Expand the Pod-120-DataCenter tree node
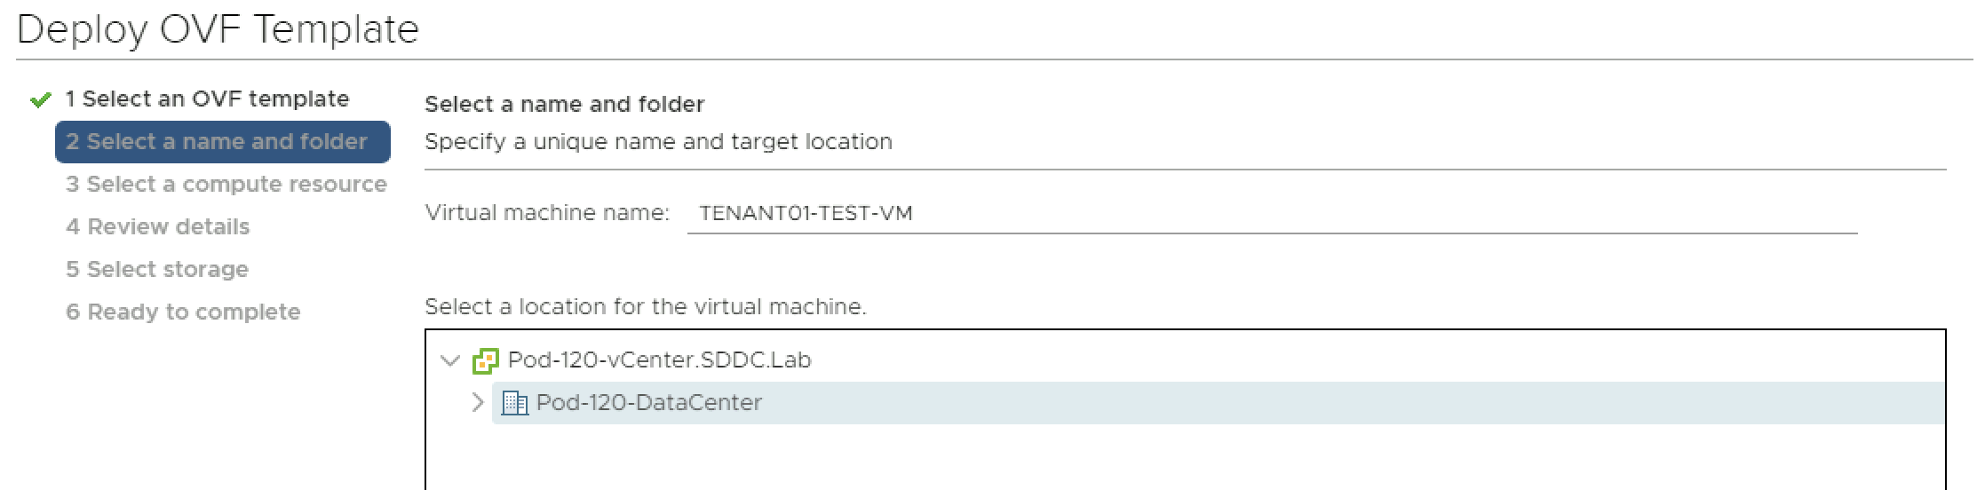This screenshot has width=1977, height=490. [478, 403]
